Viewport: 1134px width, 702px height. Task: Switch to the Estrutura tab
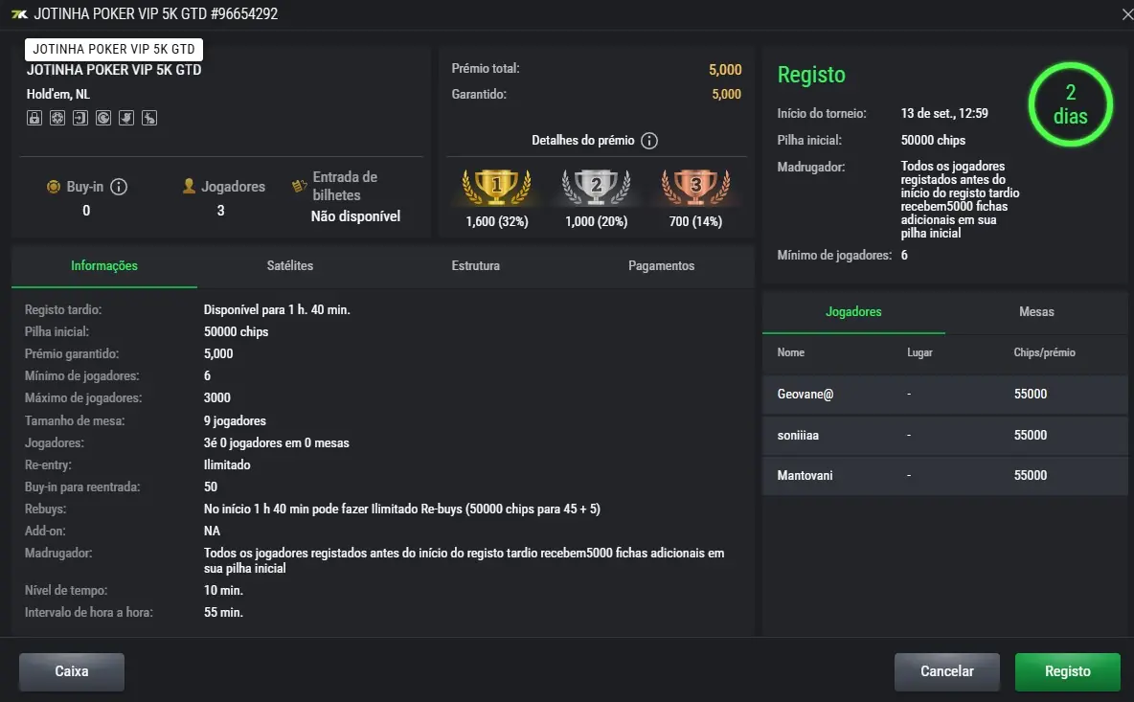(476, 265)
